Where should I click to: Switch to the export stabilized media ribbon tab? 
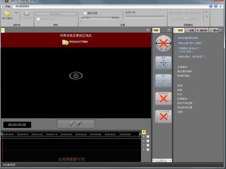(22, 6)
